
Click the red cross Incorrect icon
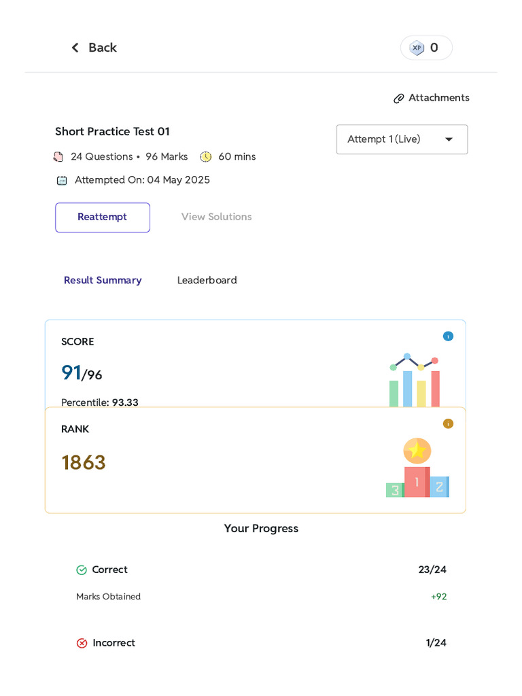pyautogui.click(x=82, y=643)
